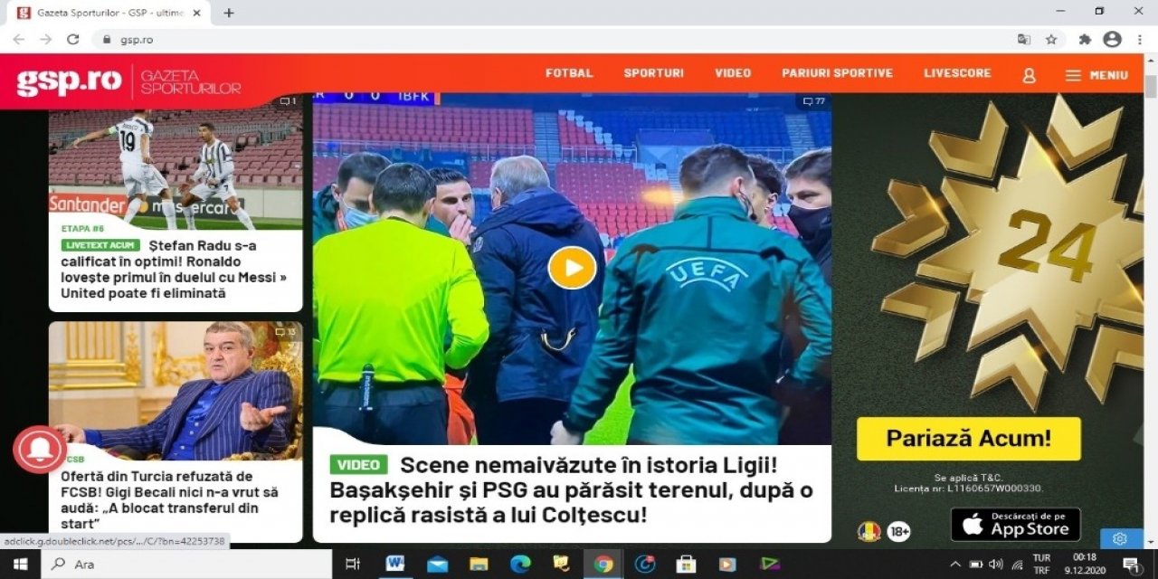View site information lock icon
The image size is (1158, 579).
(x=107, y=39)
